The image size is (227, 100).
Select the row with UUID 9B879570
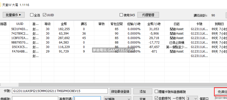tap(20, 43)
